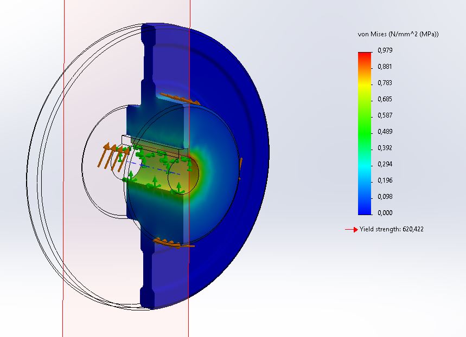Image resolution: width=466 pixels, height=337 pixels.
Task: Click the legend value 0,489
Action: click(x=385, y=132)
